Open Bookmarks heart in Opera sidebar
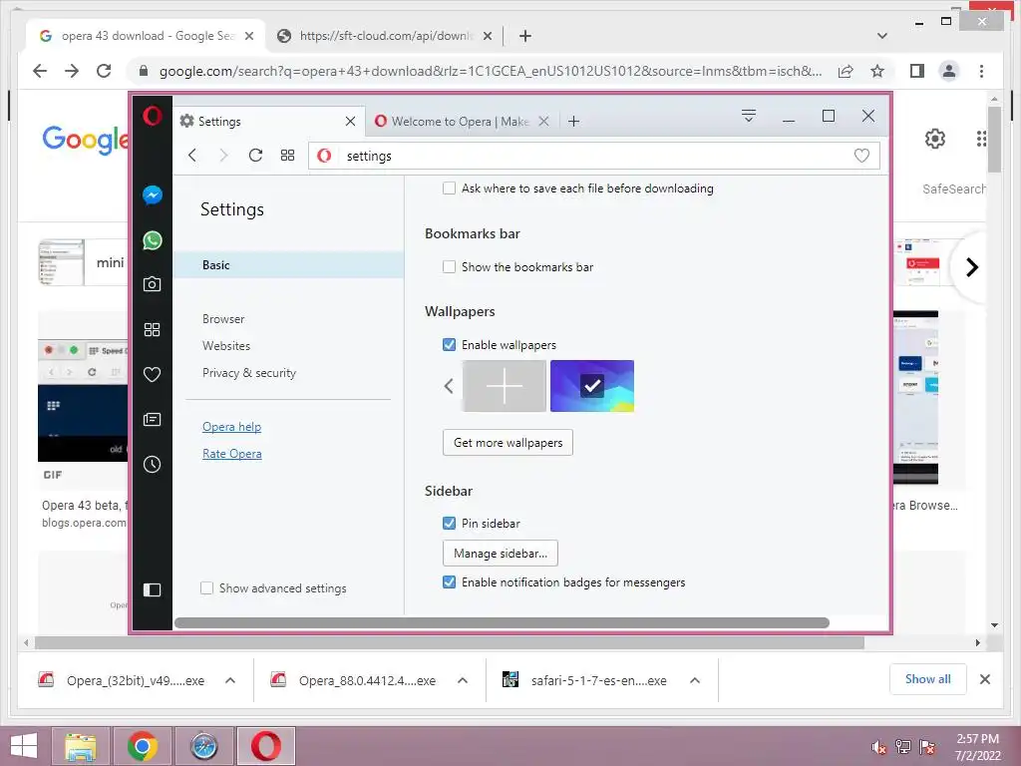Screen dimensions: 1021x766 [x=153, y=375]
